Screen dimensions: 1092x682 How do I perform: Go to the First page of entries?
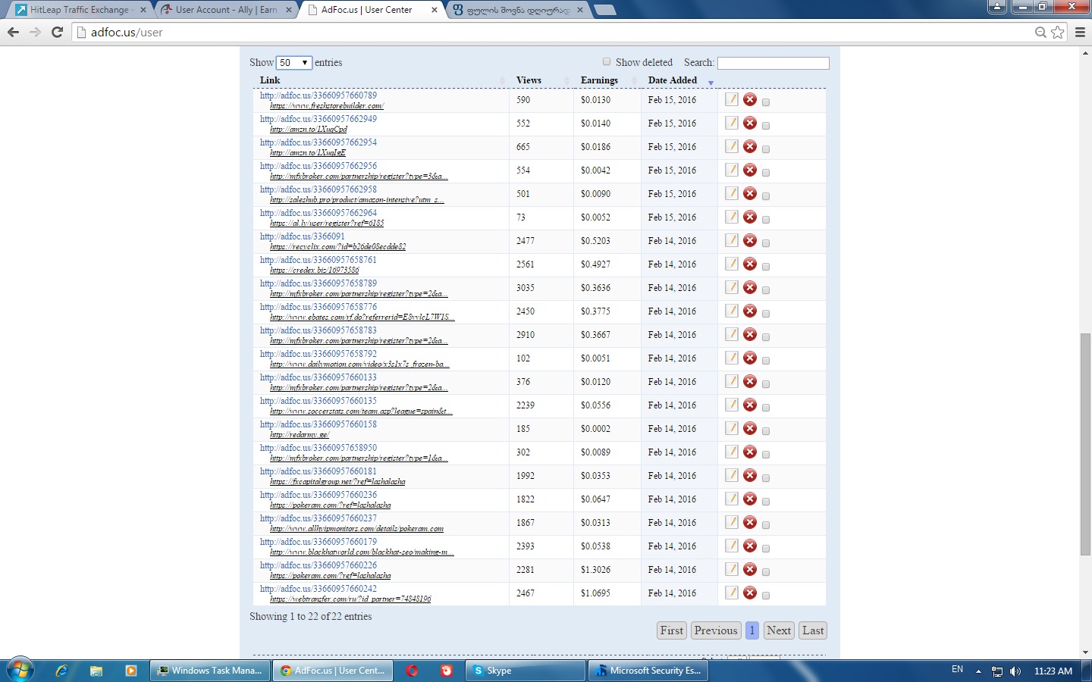[672, 630]
